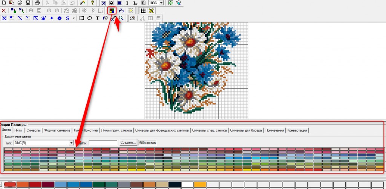Open the Формат символа tab

[x=57, y=130]
